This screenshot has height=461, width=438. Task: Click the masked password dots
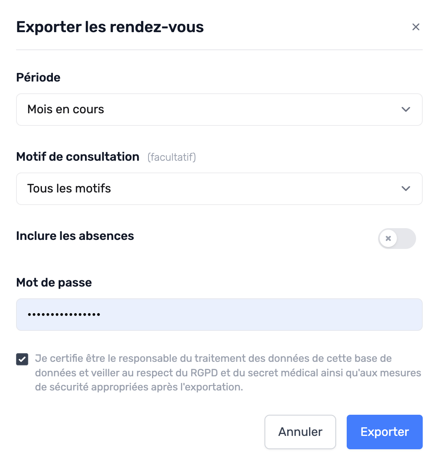pos(64,314)
